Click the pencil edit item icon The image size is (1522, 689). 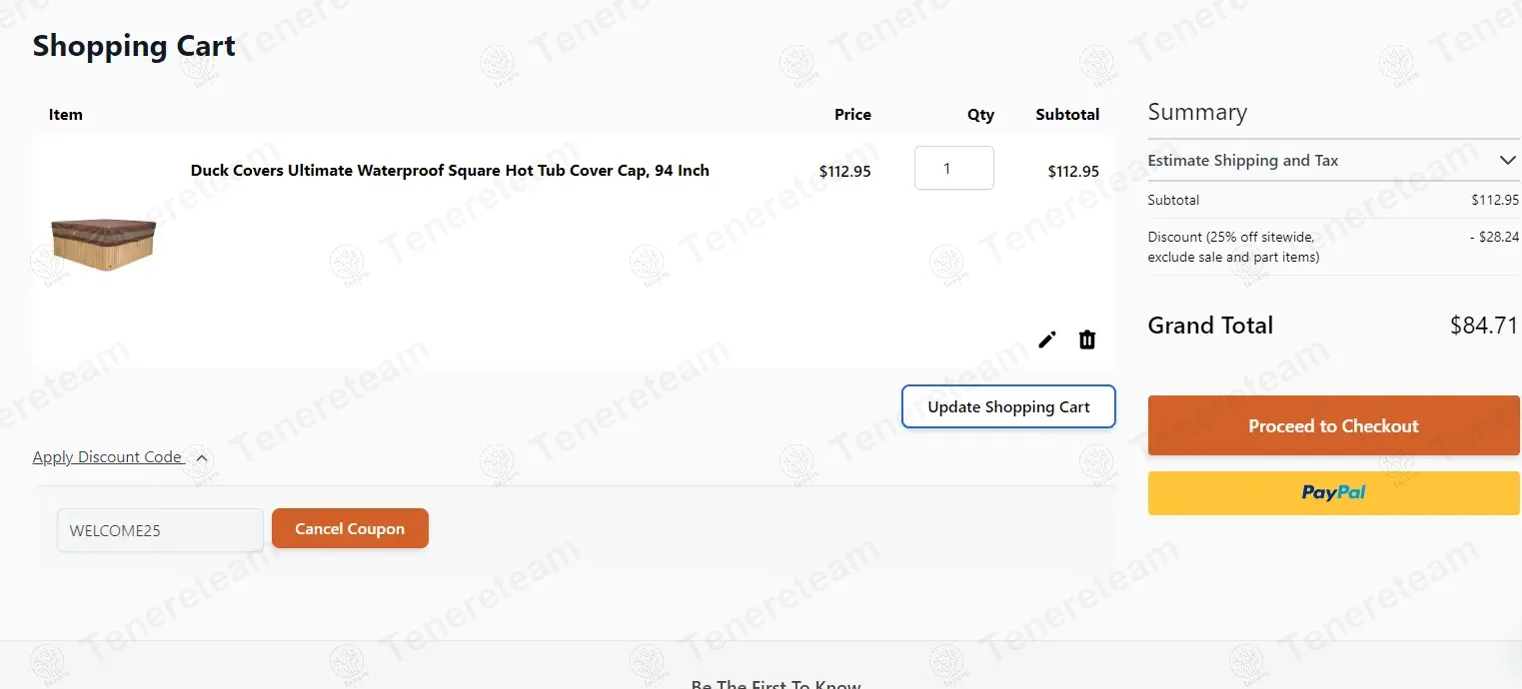[x=1046, y=340]
